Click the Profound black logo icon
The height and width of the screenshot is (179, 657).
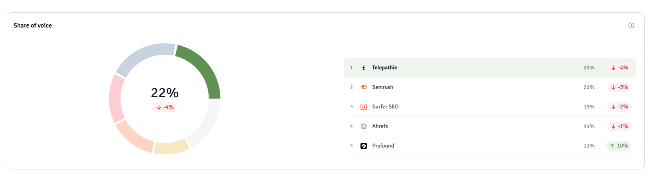(x=364, y=146)
